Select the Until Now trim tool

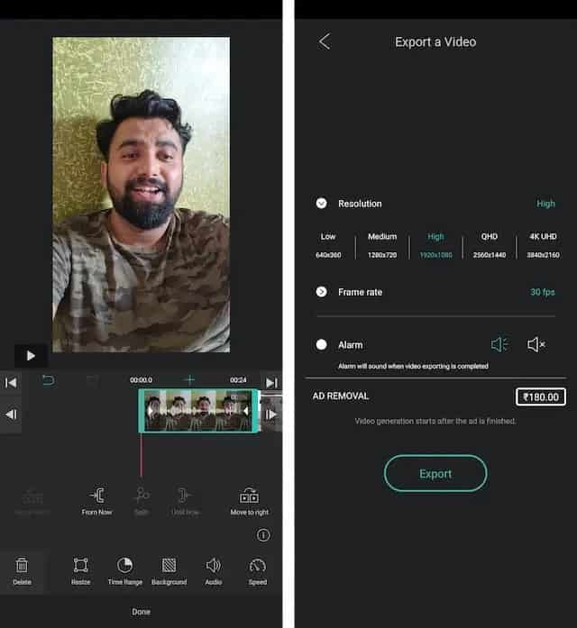point(185,501)
